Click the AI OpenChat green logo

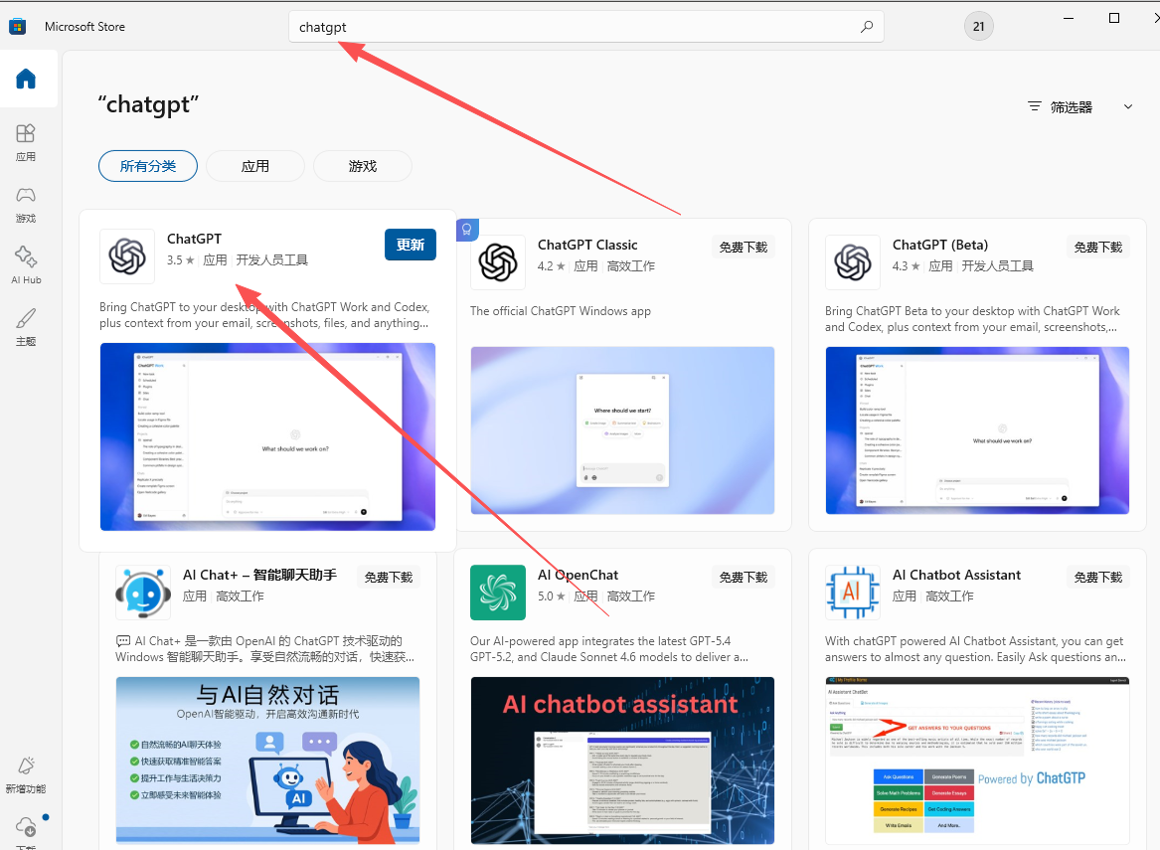[498, 593]
